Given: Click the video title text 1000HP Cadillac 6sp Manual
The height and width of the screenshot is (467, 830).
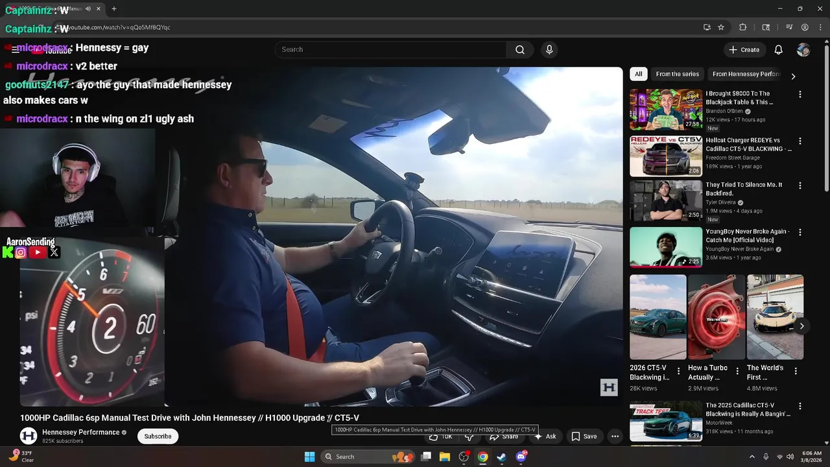Looking at the screenshot, I should pyautogui.click(x=189, y=418).
